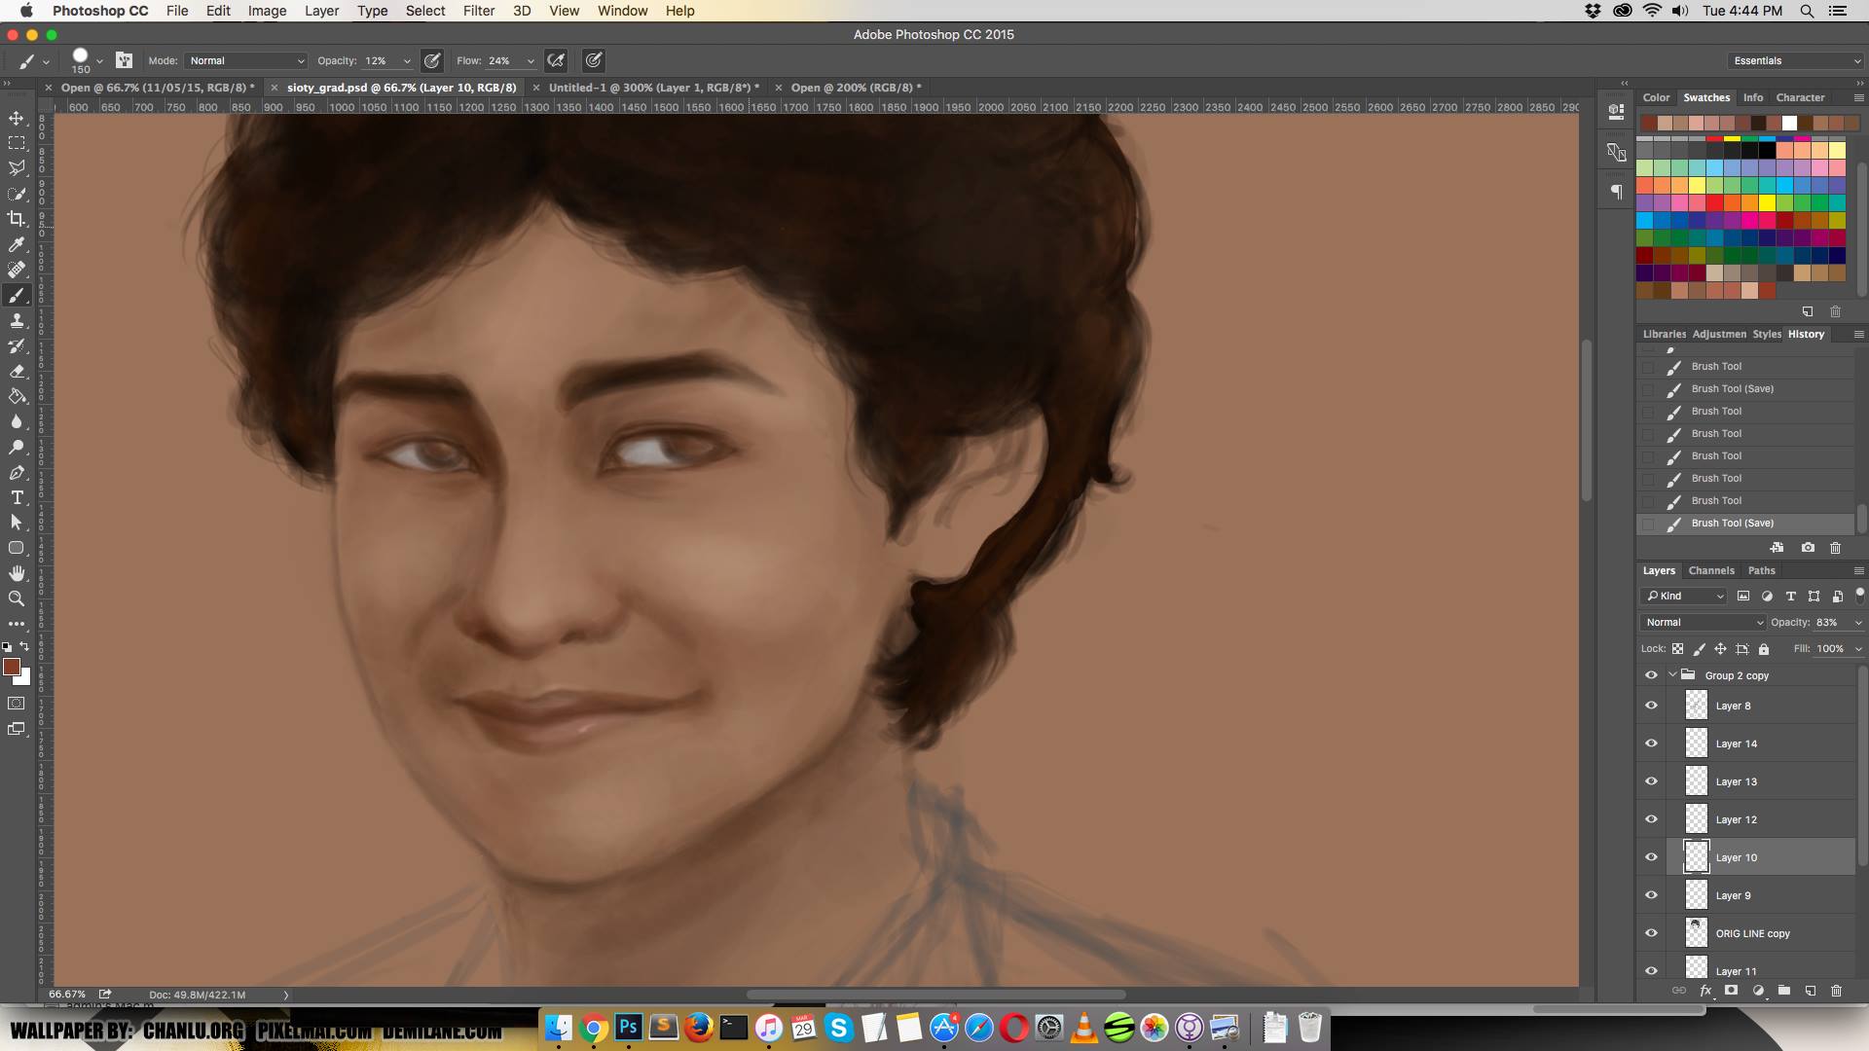Image resolution: width=1869 pixels, height=1051 pixels.
Task: Open Essentials workspace dropdown
Action: click(x=1797, y=60)
